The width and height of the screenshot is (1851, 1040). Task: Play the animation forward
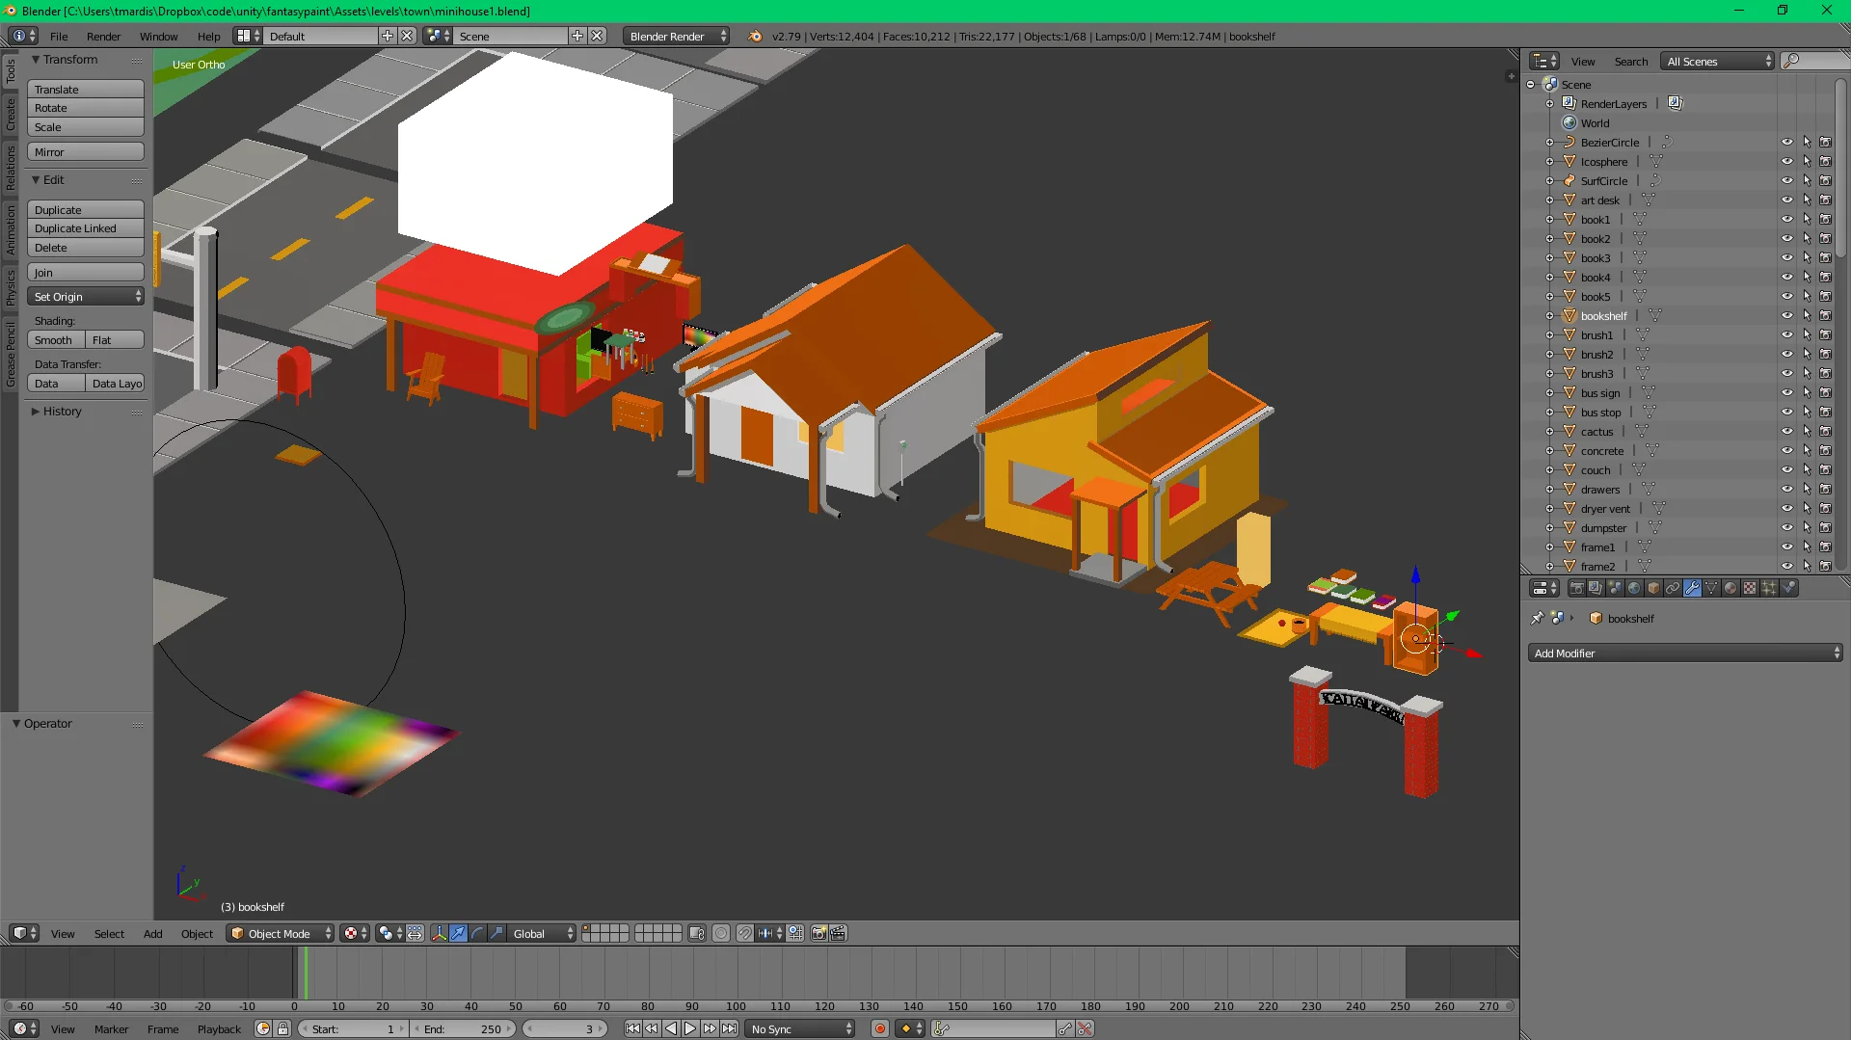point(690,1028)
